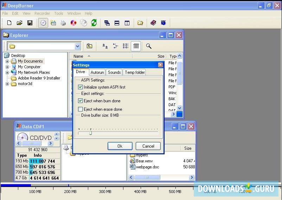Save project with floppy disk icon
Viewport: 282px width, 200px height.
click(30, 23)
